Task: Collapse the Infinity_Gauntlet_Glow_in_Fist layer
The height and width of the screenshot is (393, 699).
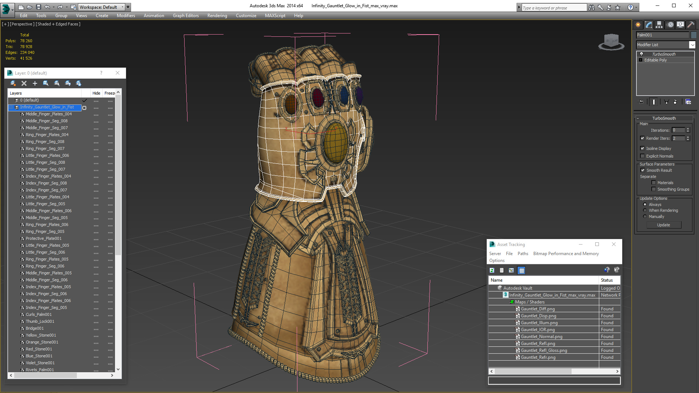Action: point(11,107)
